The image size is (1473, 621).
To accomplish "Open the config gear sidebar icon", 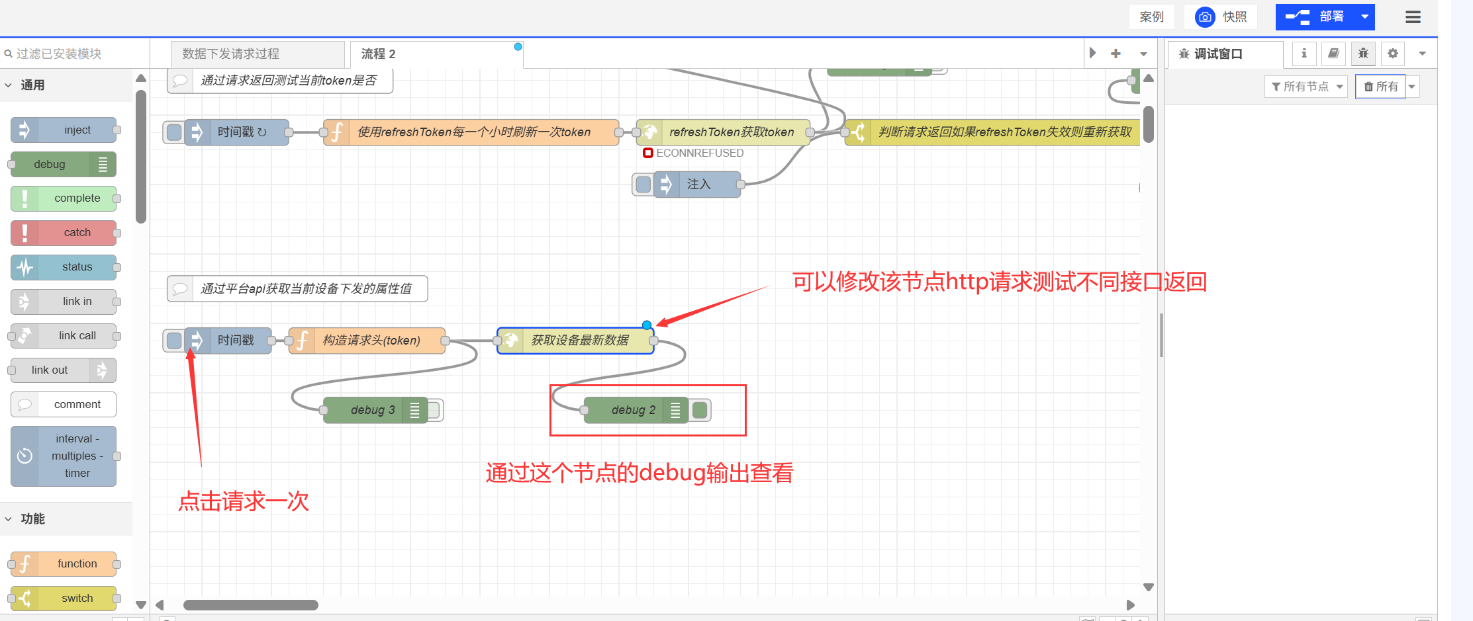I will click(x=1393, y=54).
